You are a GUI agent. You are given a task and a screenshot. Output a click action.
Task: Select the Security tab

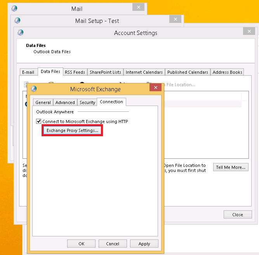click(87, 102)
